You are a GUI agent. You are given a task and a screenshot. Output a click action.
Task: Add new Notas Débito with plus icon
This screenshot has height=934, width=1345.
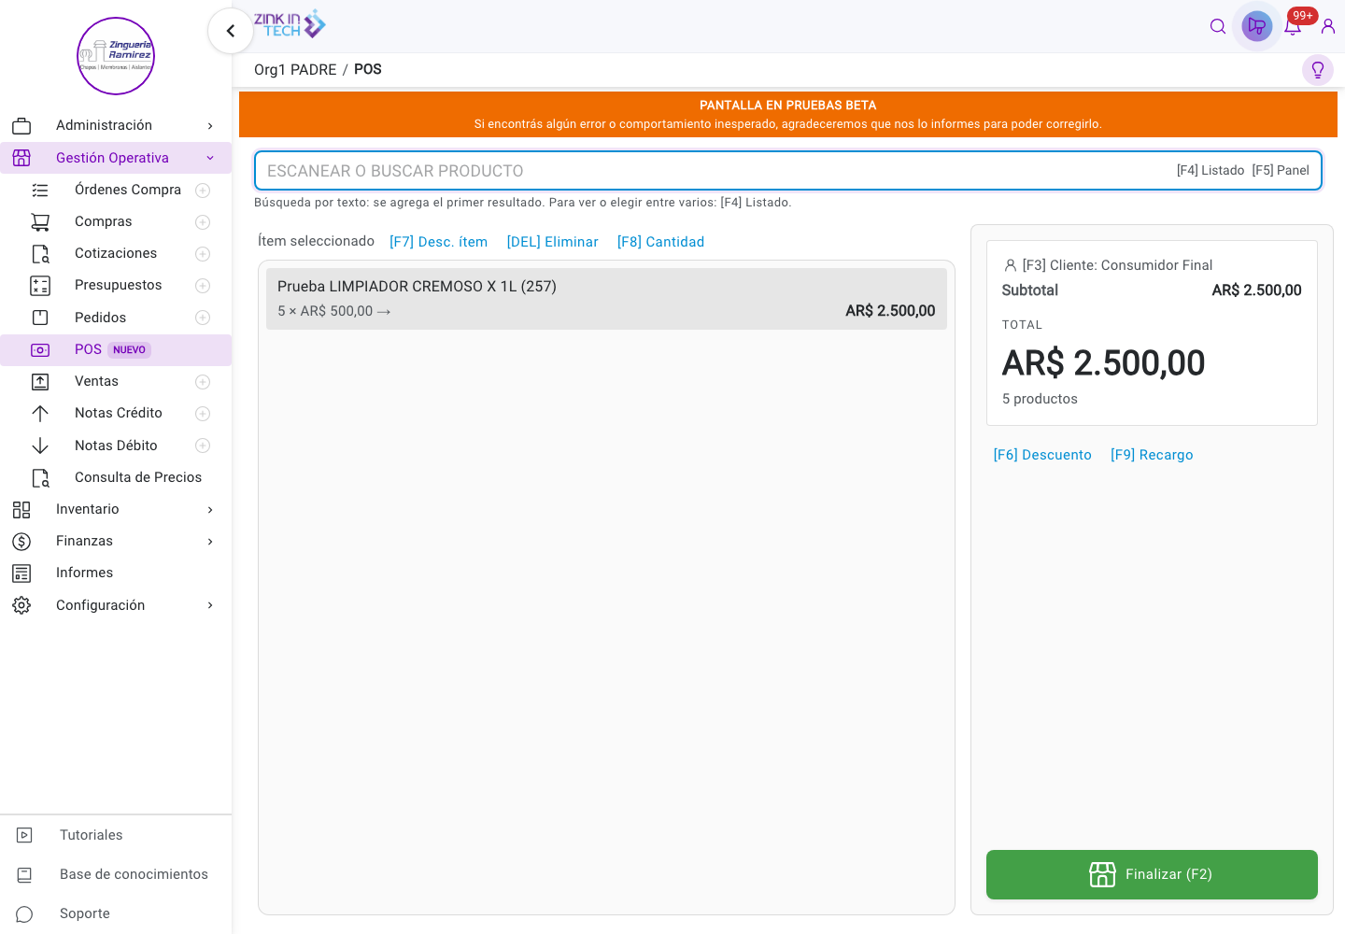point(203,446)
